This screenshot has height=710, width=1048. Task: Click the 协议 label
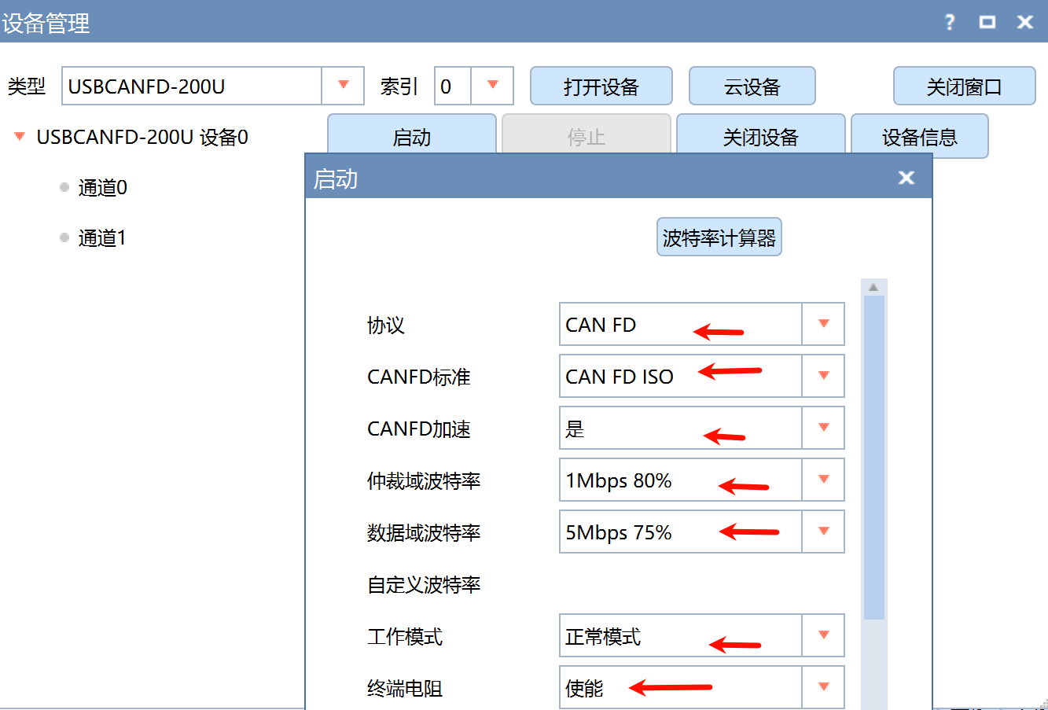[385, 325]
